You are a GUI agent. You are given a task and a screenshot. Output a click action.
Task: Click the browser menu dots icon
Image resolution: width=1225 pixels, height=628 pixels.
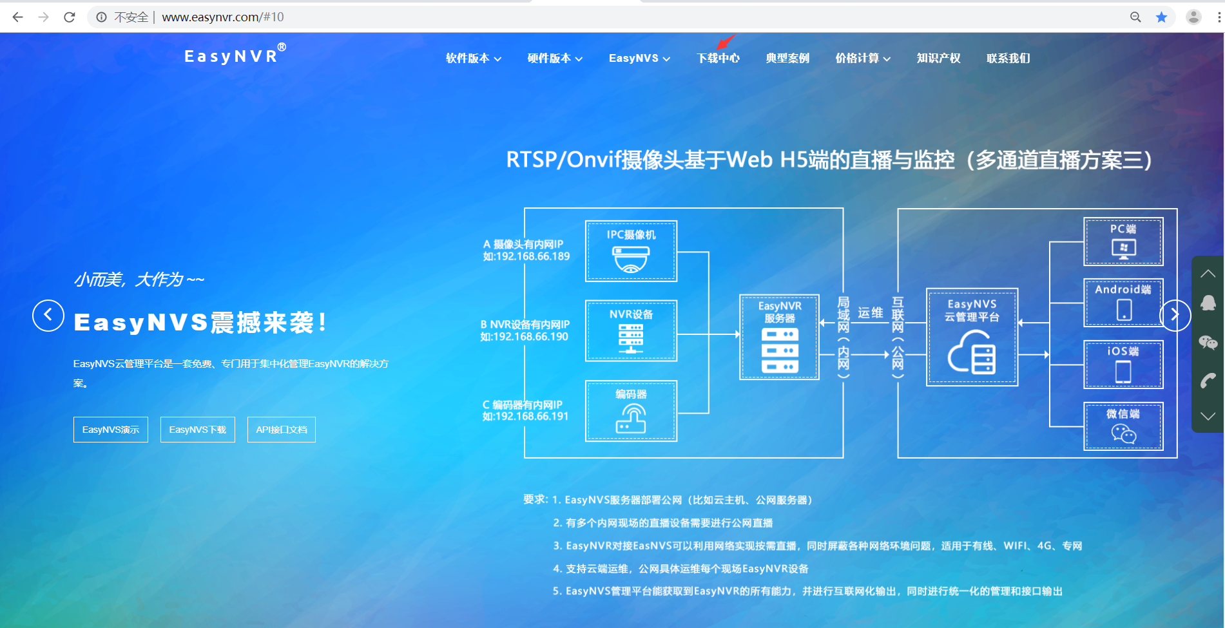(1219, 17)
